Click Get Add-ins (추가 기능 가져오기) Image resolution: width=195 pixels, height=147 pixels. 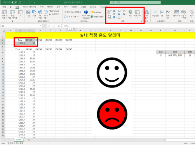[x=72, y=12]
